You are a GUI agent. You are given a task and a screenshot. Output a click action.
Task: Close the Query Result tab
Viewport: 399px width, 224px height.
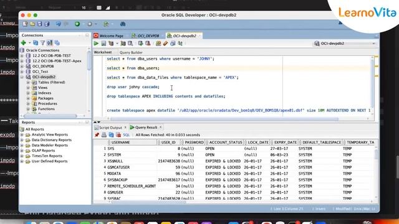tap(161, 127)
